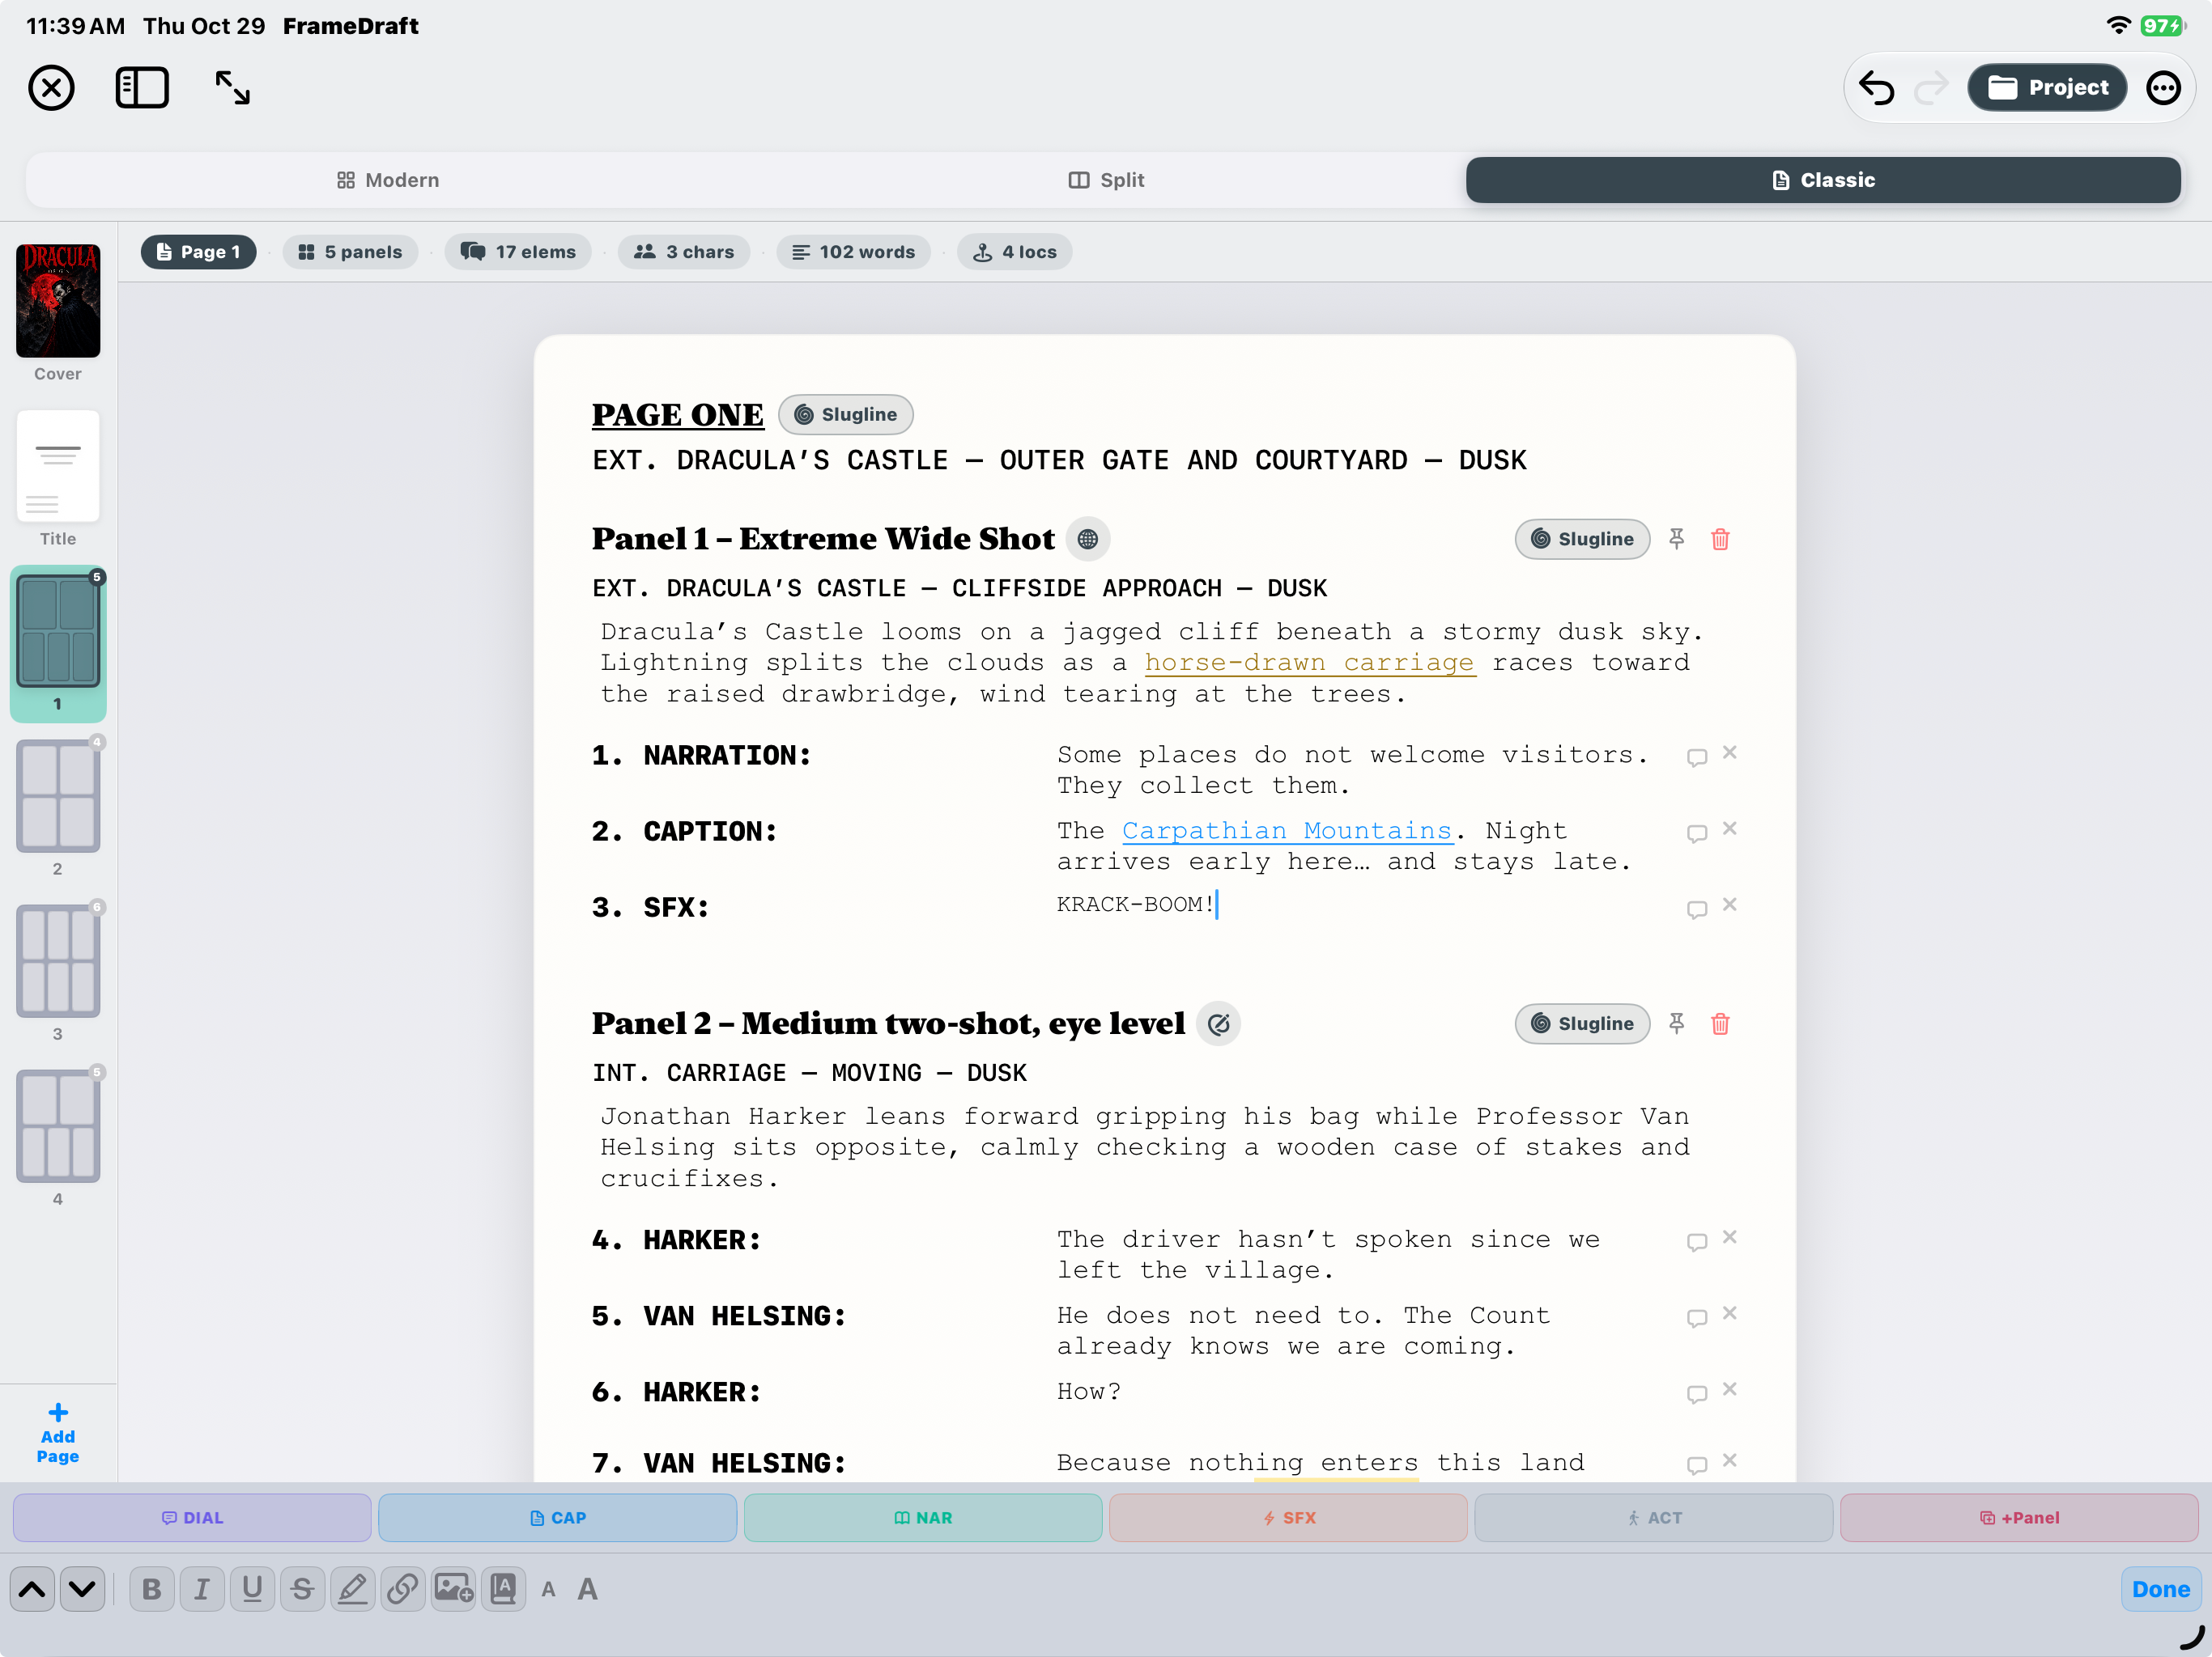Move to the next field with the down chevron

click(82, 1589)
